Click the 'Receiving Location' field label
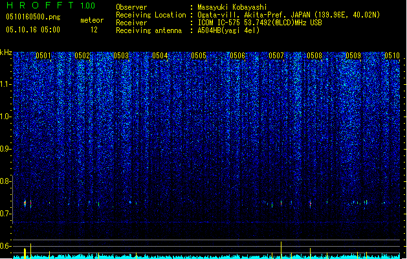 tap(151, 15)
